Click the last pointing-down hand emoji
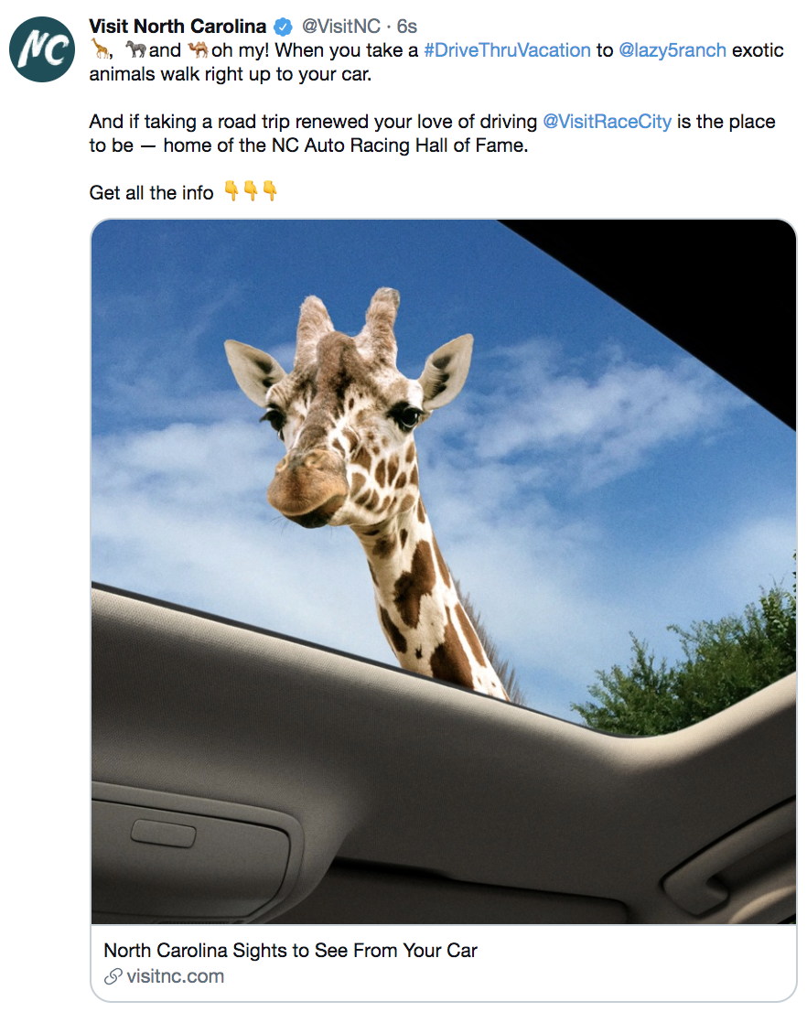 [269, 191]
